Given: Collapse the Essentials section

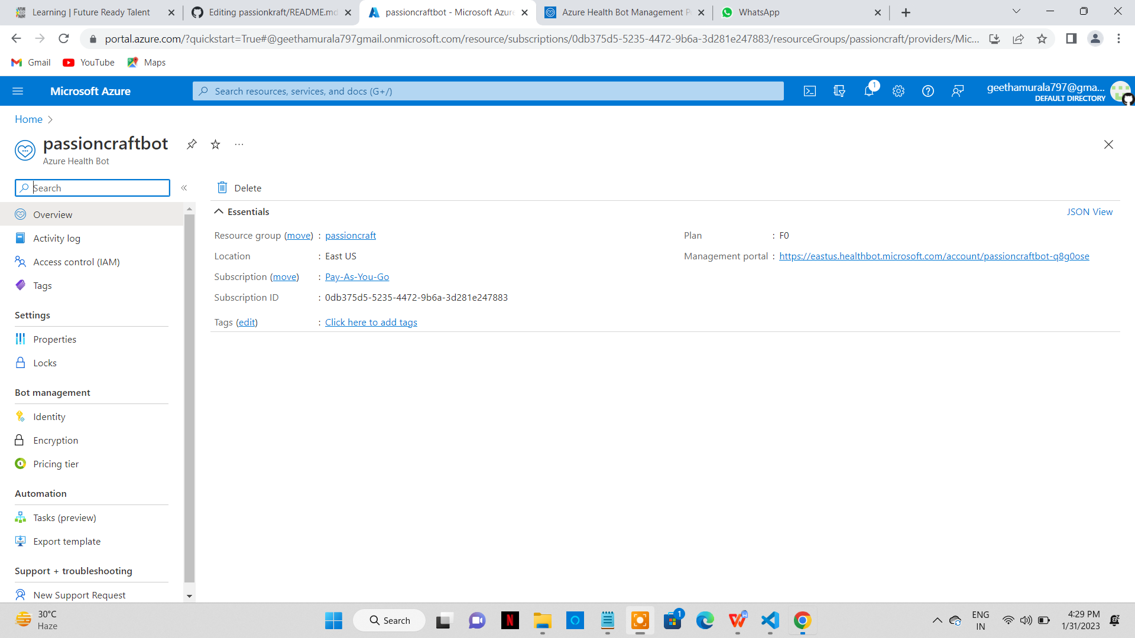Looking at the screenshot, I should pos(219,211).
